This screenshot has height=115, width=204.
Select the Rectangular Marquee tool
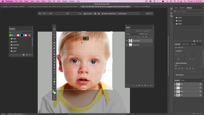pyautogui.click(x=54, y=32)
